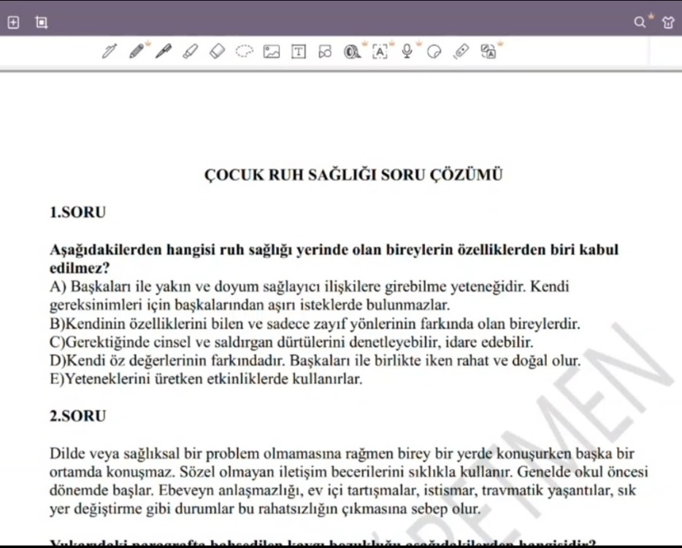The width and height of the screenshot is (682, 548).
Task: Click the heading ÇOCUK RUH SAĞLIĞI SORU ÇÖZÜMÜ
Action: (353, 175)
